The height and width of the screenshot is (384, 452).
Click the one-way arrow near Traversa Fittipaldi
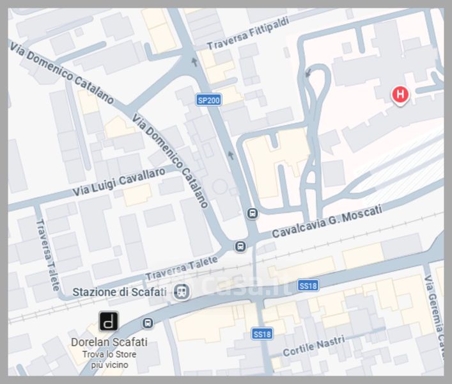coord(194,61)
